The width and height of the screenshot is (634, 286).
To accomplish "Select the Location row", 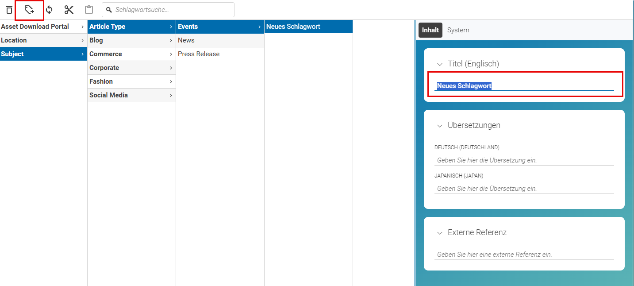I will 43,40.
